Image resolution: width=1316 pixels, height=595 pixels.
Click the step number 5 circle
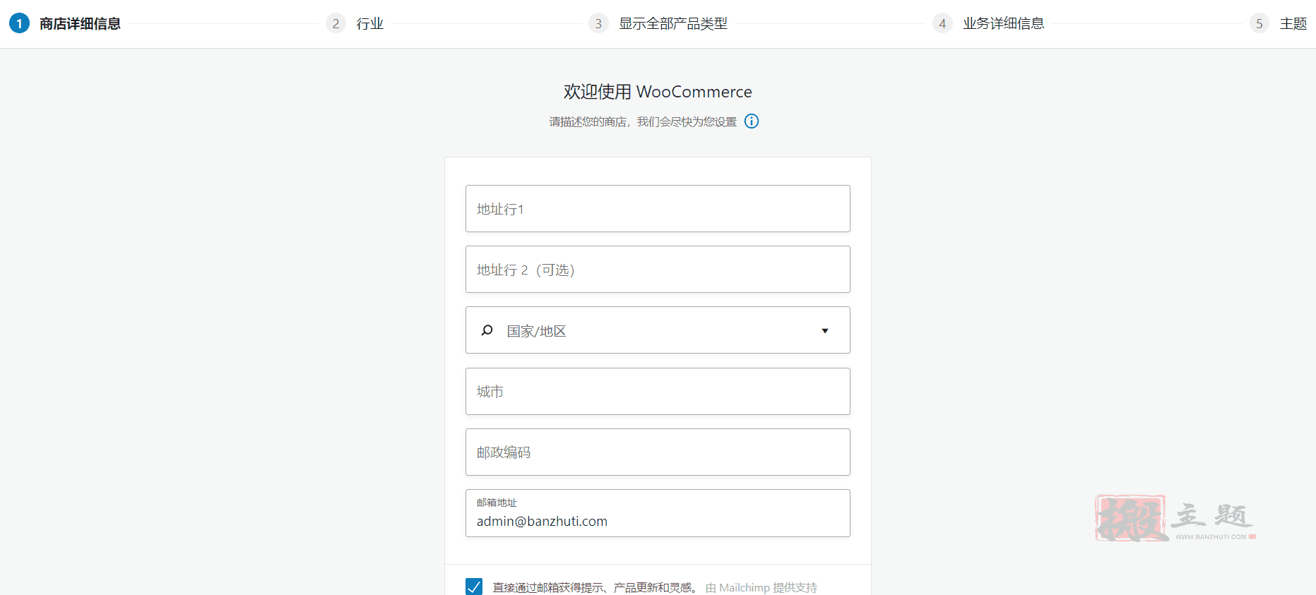point(1259,23)
